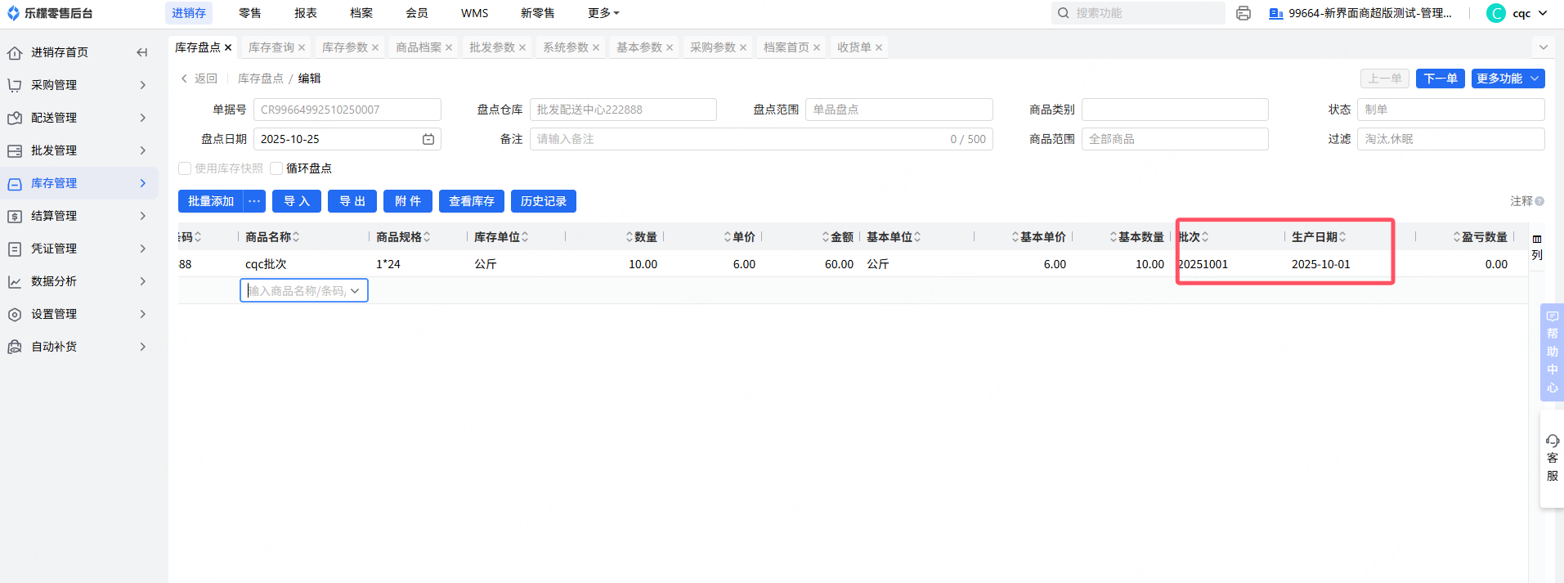Click the 附件 button
The width and height of the screenshot is (1564, 583).
[408, 201]
